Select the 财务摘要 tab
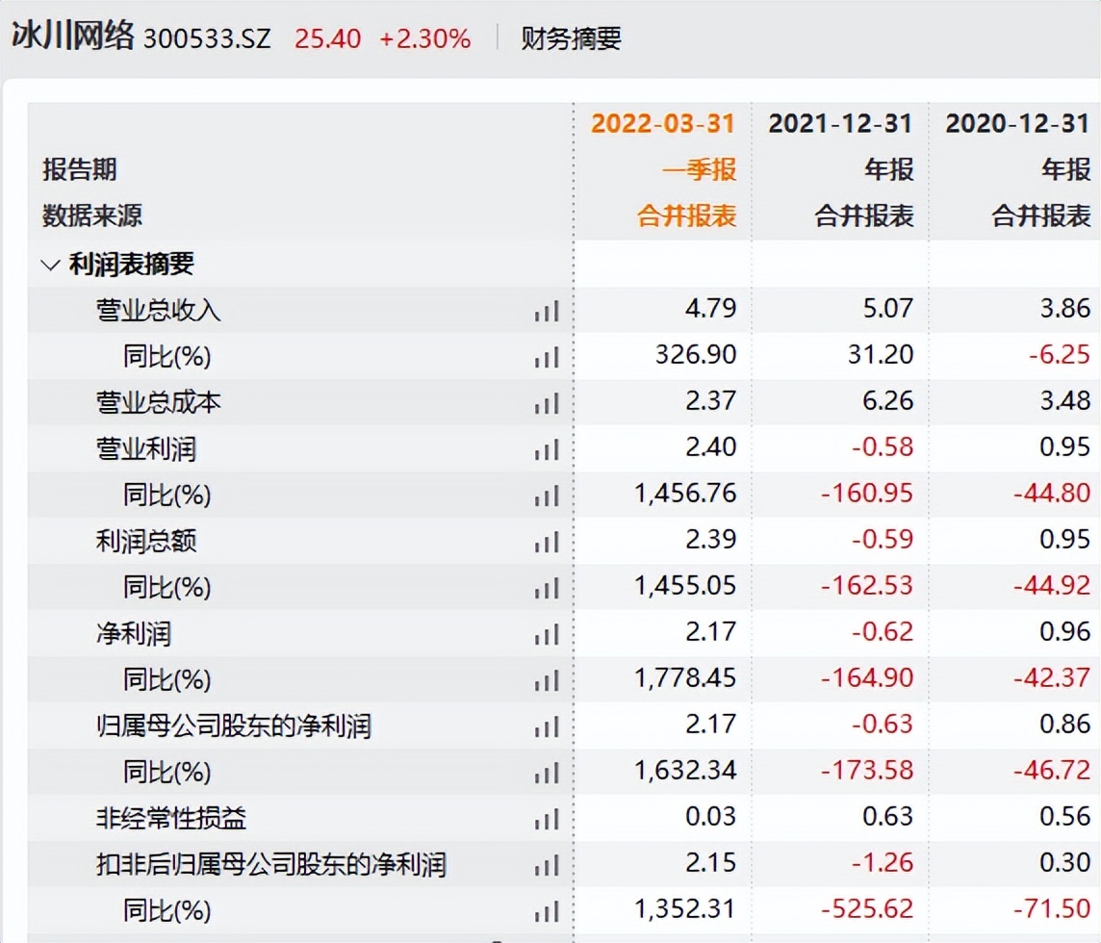The image size is (1101, 943). click(571, 38)
